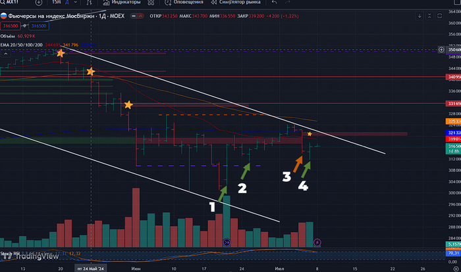Start Симулятор рынка bar replay

tap(236, 2)
